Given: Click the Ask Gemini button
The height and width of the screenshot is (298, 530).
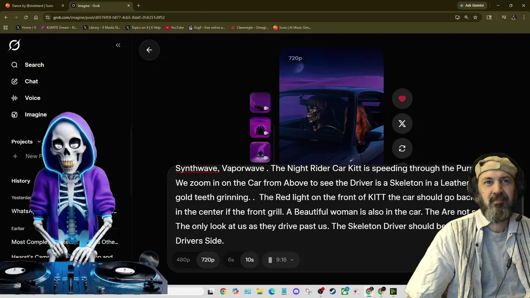Looking at the screenshot, I should (x=472, y=5).
